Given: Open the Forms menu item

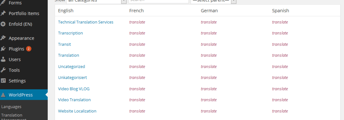Looking at the screenshot, I should (x=15, y=3).
